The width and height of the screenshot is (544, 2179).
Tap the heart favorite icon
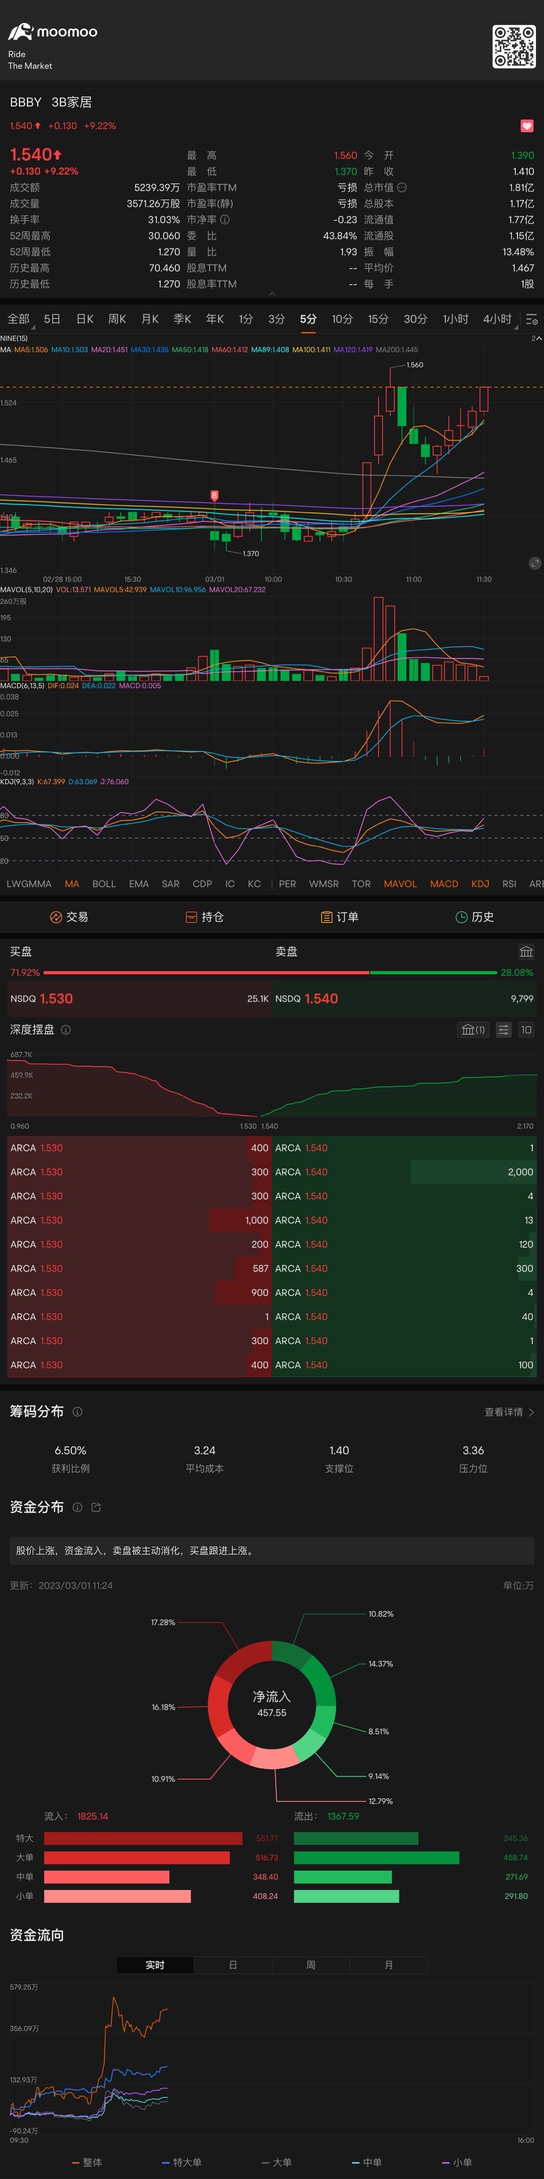526,125
